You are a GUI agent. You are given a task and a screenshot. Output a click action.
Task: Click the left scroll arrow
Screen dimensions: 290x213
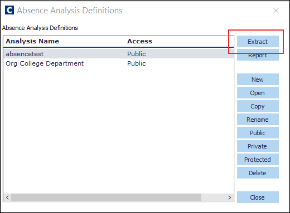tap(7, 197)
